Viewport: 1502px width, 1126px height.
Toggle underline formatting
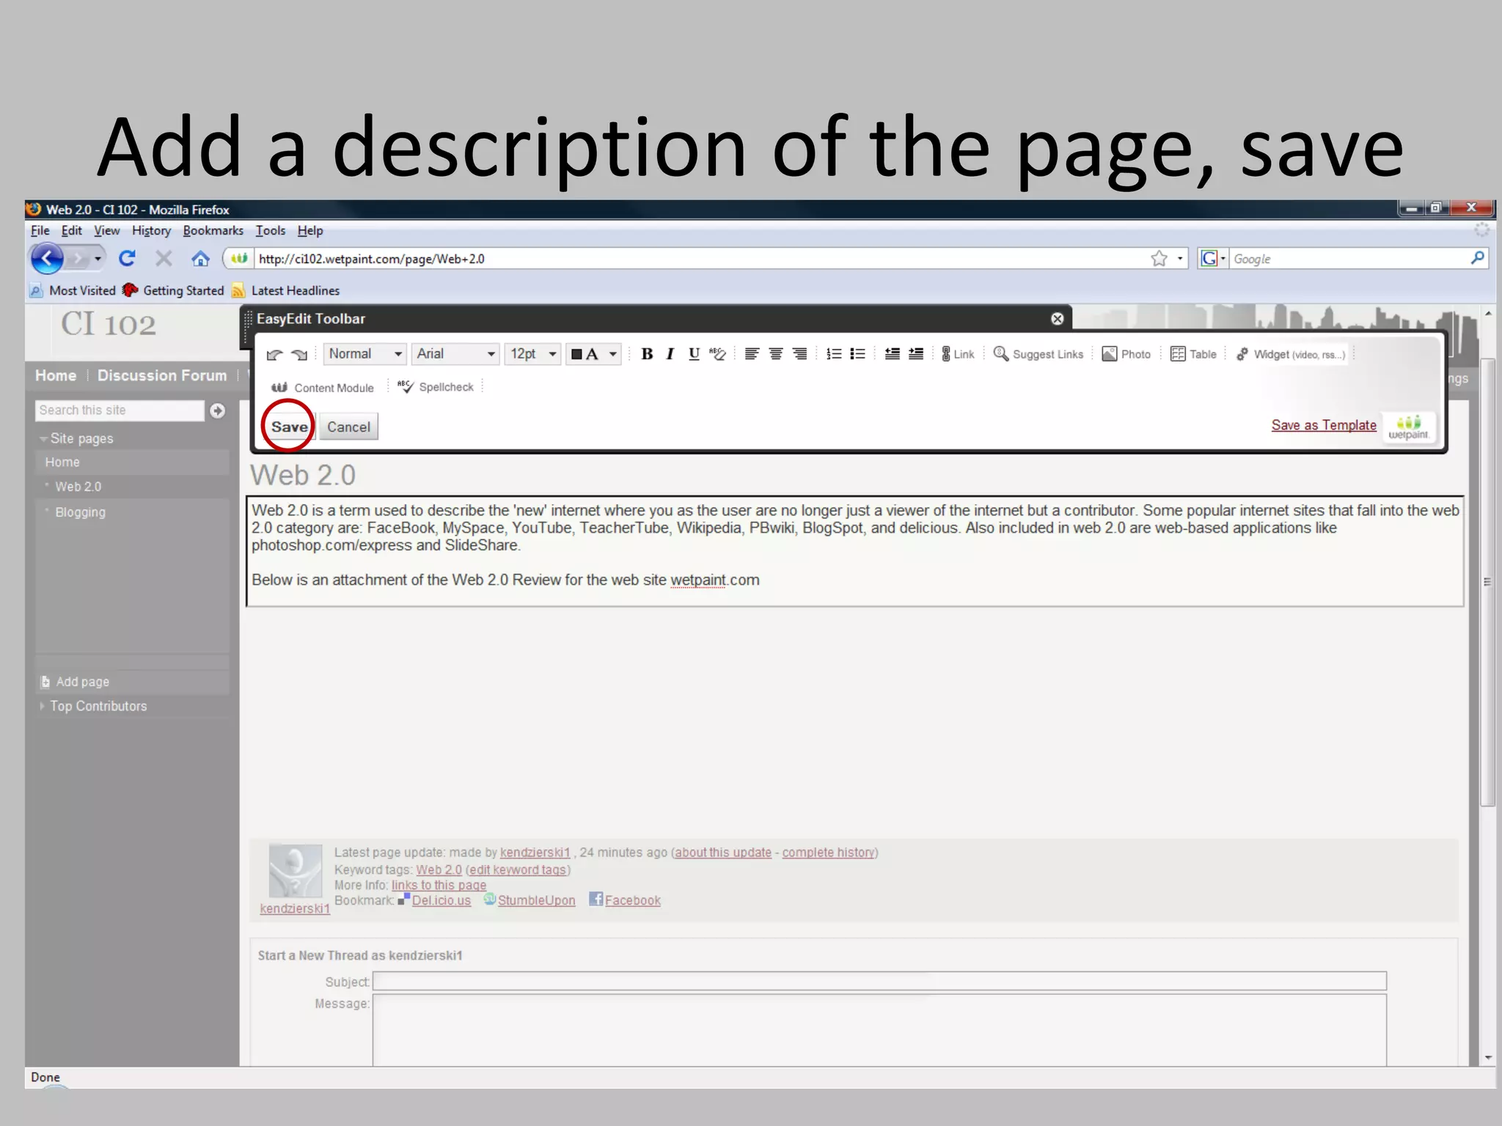tap(694, 354)
